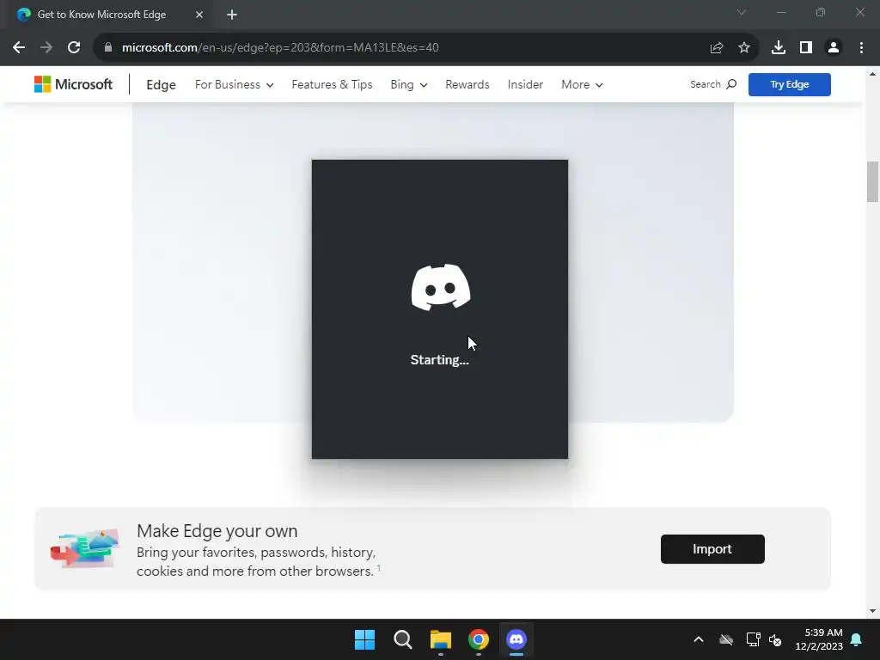Bookmark this tab with the star icon
The height and width of the screenshot is (660, 880).
(744, 48)
